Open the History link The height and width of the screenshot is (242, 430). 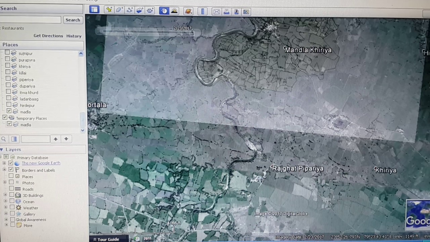click(74, 36)
